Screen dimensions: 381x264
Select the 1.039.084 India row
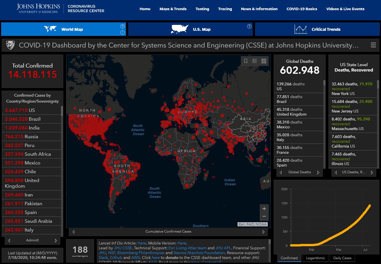tap(31, 128)
